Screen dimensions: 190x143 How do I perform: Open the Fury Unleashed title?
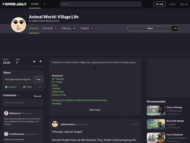tap(175, 135)
